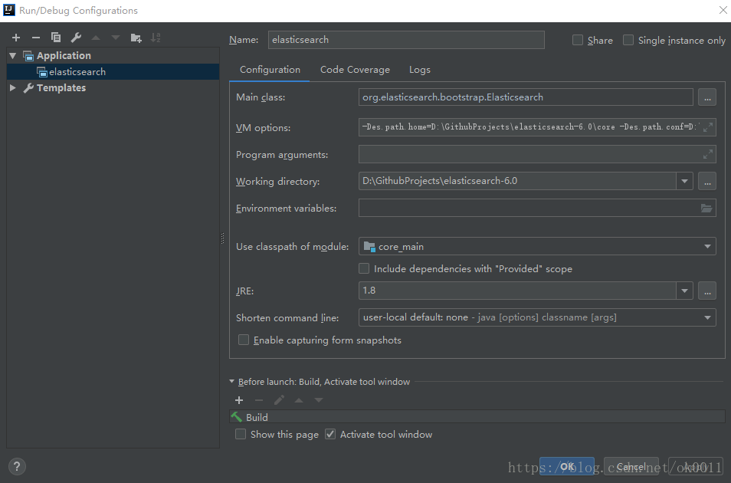Move before-launch task up arrow
The image size is (731, 483).
pyautogui.click(x=299, y=400)
